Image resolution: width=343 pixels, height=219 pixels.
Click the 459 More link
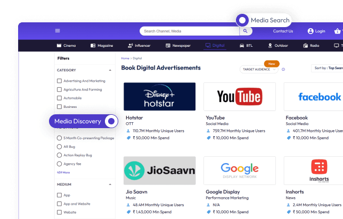(x=63, y=173)
